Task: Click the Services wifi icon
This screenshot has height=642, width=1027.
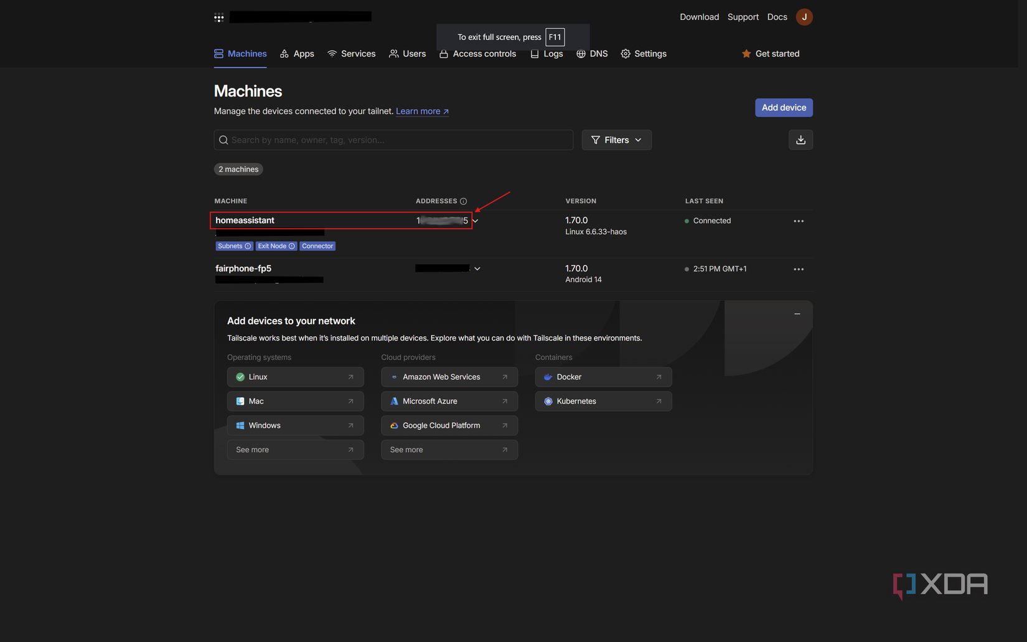Action: [332, 54]
